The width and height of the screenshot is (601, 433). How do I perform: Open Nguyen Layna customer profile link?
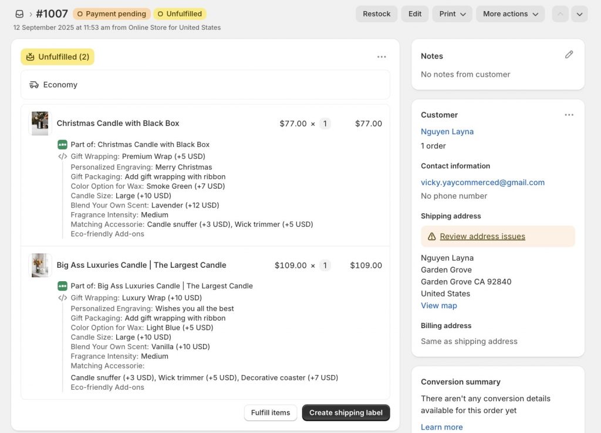(x=447, y=132)
